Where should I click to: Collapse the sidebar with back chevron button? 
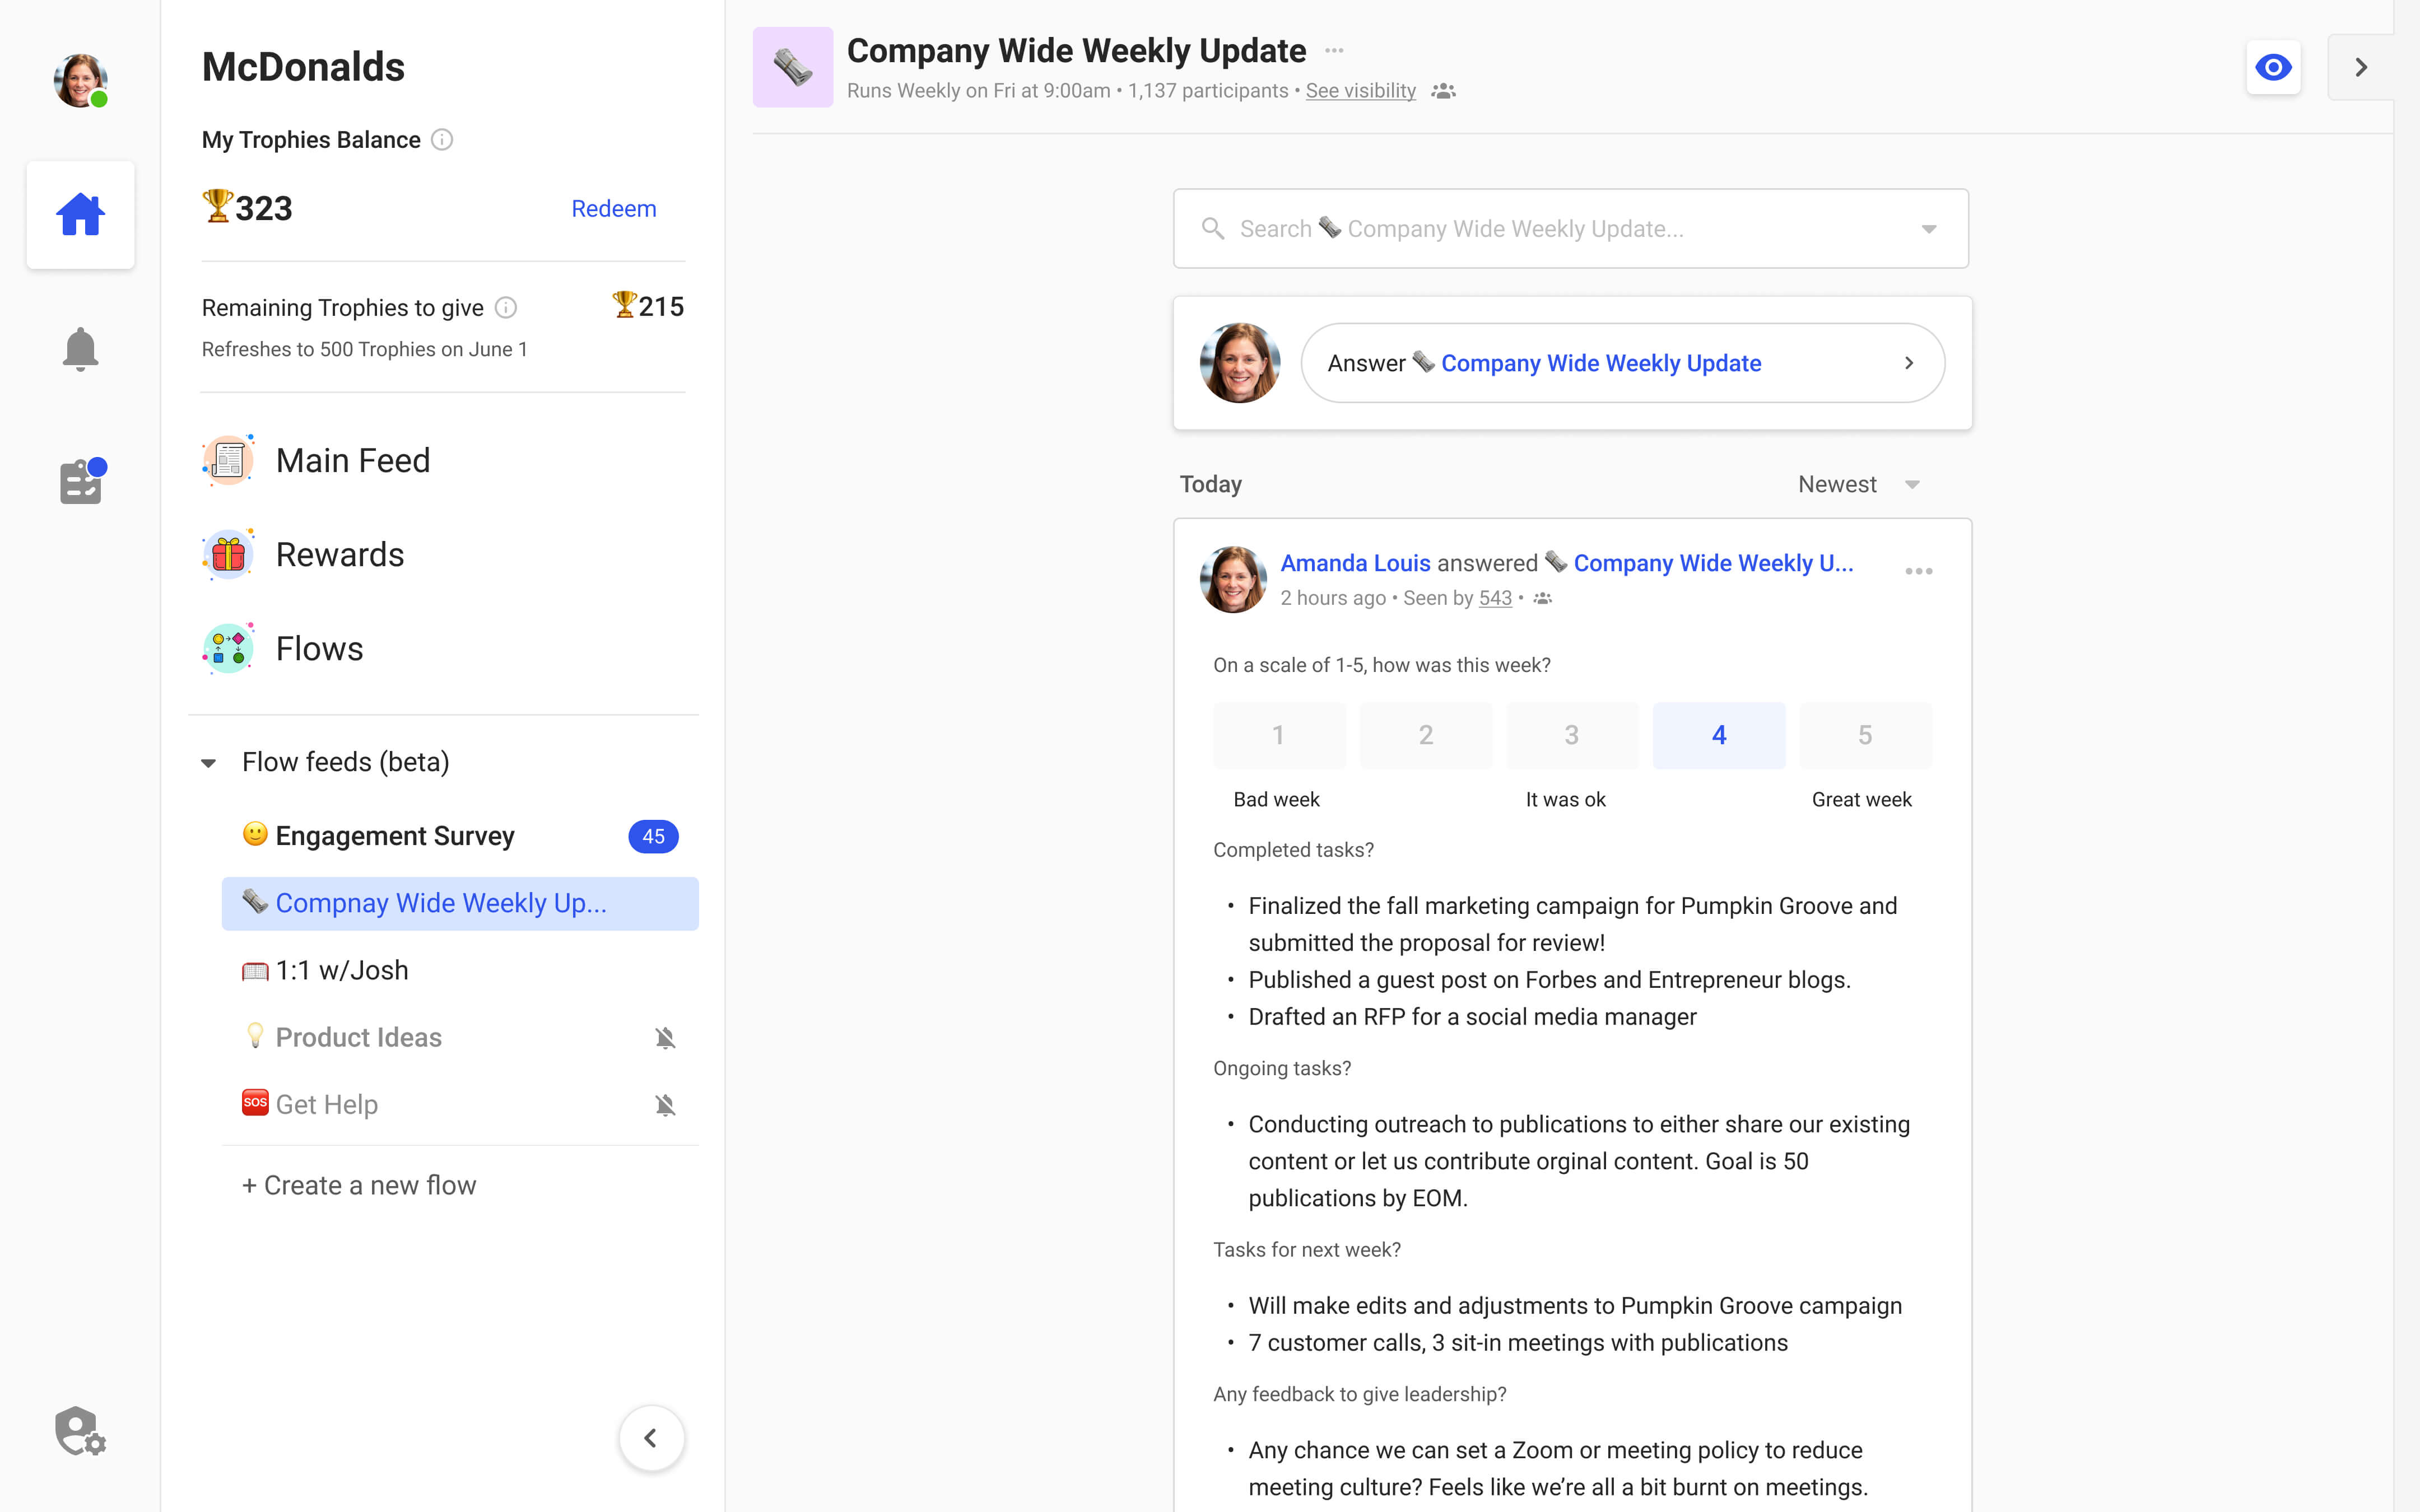pos(651,1438)
